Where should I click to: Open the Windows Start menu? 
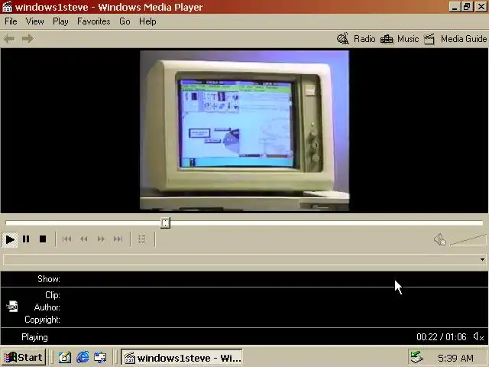[24, 357]
